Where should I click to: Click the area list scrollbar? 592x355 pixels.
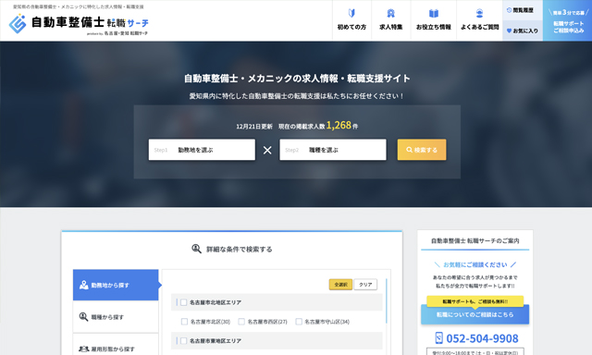(387, 301)
